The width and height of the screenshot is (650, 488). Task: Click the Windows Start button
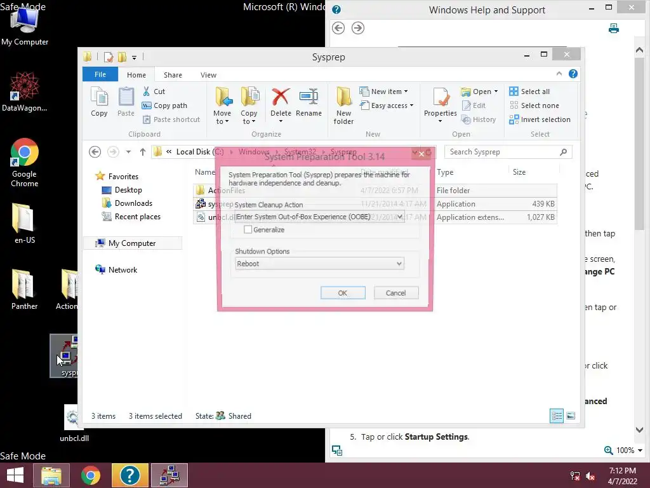(x=15, y=475)
